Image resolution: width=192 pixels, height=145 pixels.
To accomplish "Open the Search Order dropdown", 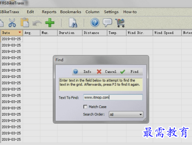I will click(126, 114).
